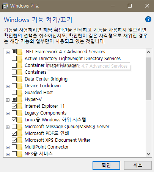The width and height of the screenshot is (154, 172).
Task: Select the Microsoft XPS Document Writer label
Action: click(x=58, y=140)
